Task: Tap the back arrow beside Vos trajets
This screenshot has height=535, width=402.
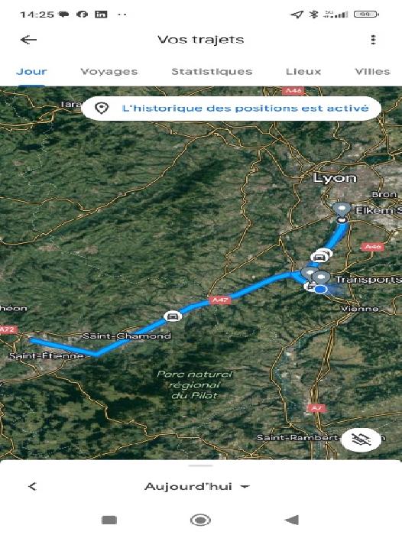Action: (x=28, y=40)
